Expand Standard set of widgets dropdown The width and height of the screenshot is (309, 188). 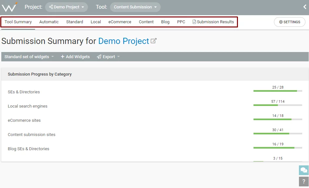29,57
